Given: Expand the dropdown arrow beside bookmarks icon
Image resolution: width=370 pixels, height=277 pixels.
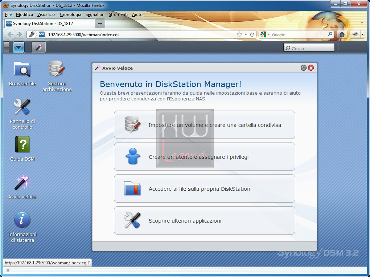Looking at the screenshot, I should point(363,35).
